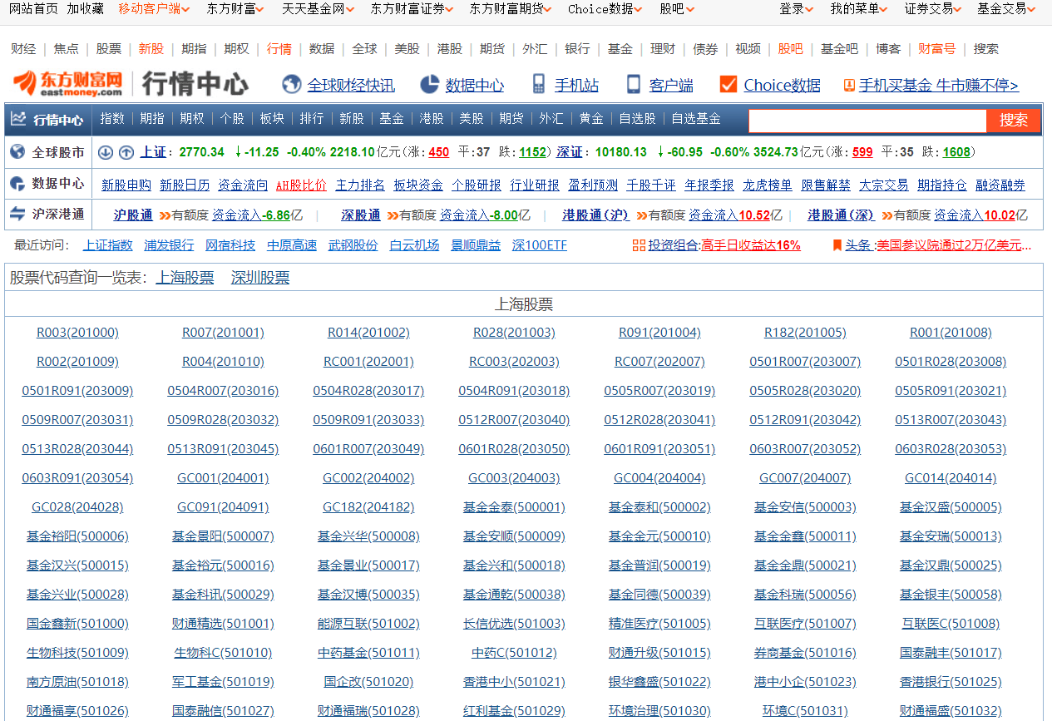
Task: Click the 东方财富网 eastmoney logo
Action: pyautogui.click(x=68, y=84)
